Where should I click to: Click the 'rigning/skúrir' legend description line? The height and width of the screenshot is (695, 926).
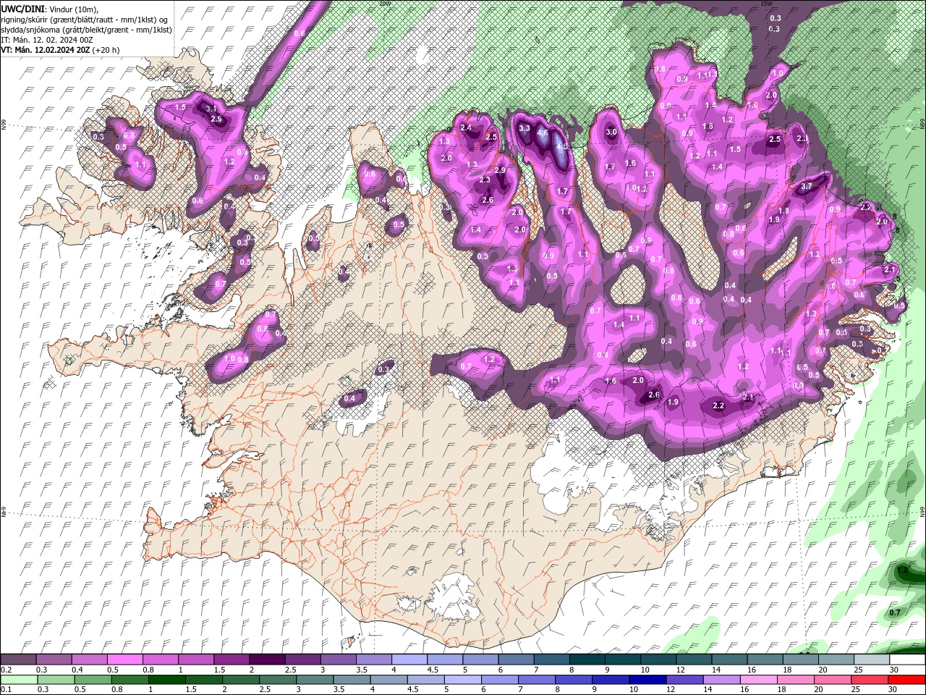[x=85, y=19]
